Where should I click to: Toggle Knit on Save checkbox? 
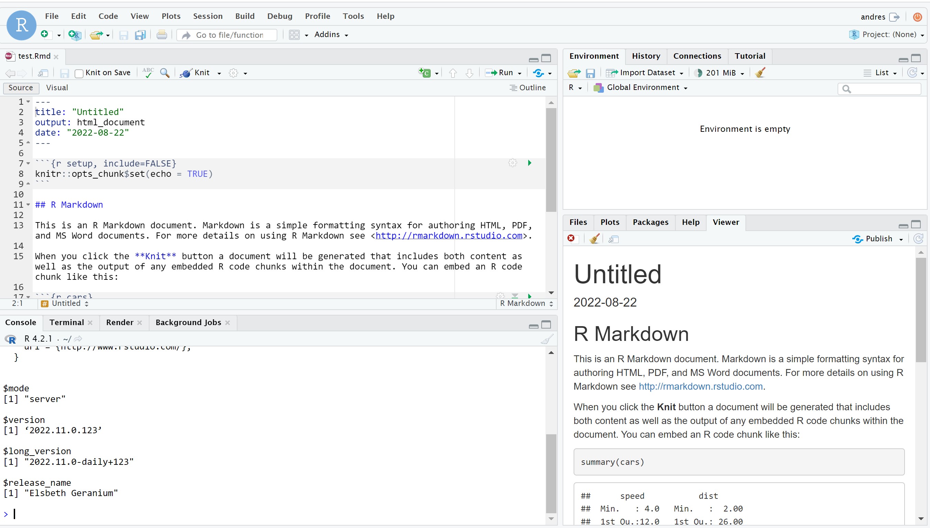coord(79,73)
